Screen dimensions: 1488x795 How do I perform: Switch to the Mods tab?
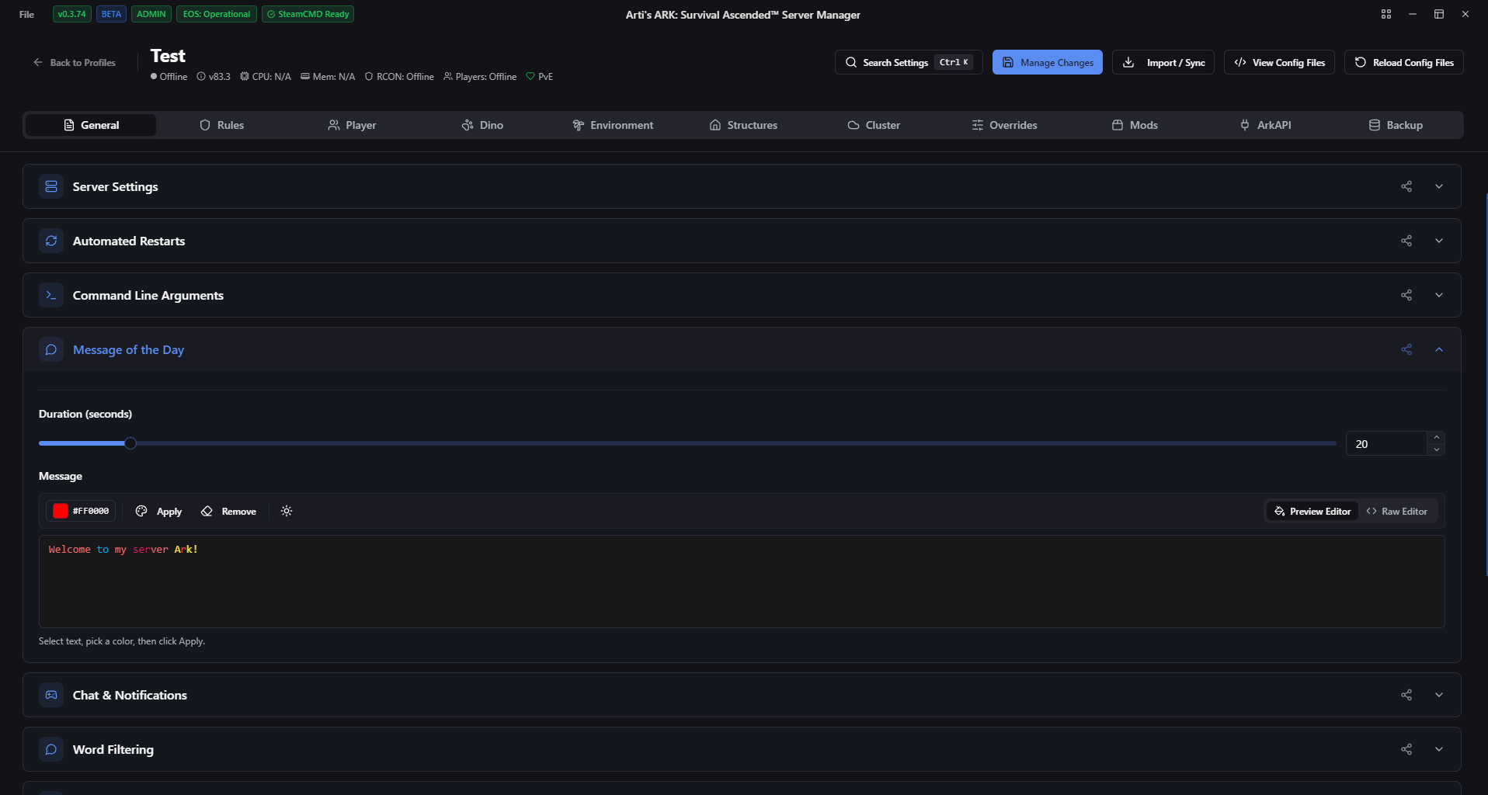tap(1135, 125)
